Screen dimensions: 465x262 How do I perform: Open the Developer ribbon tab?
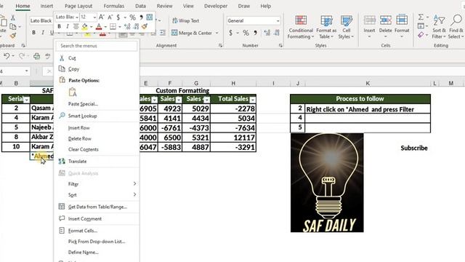pos(216,6)
